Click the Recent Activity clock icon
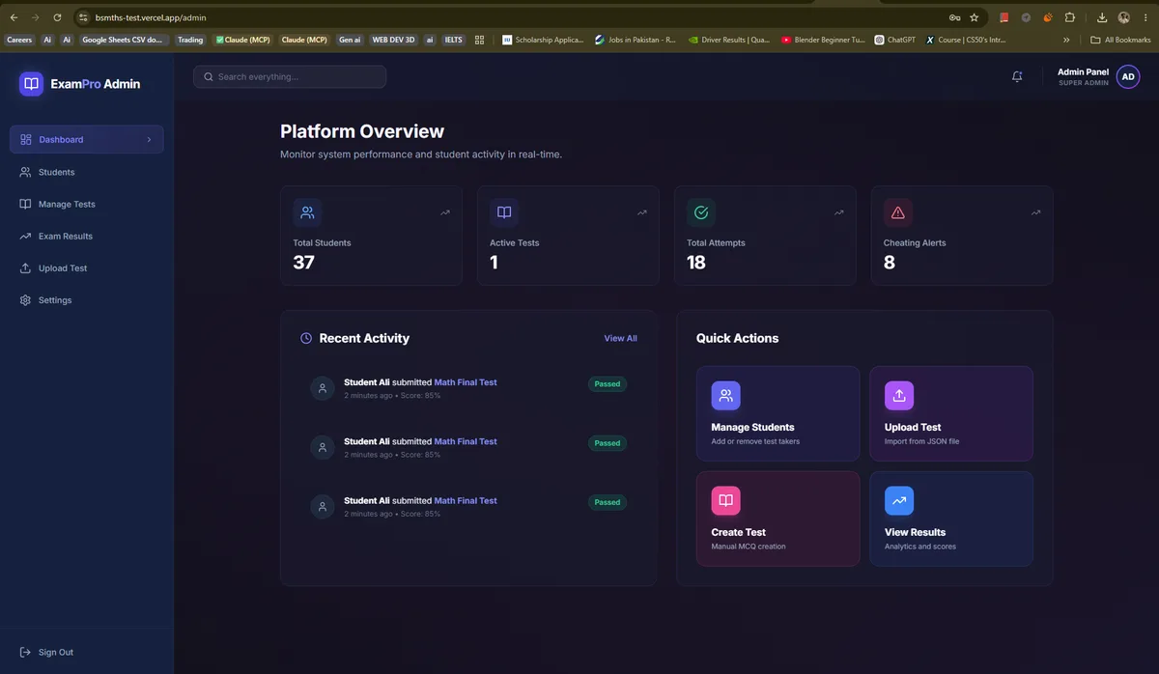 click(x=306, y=338)
